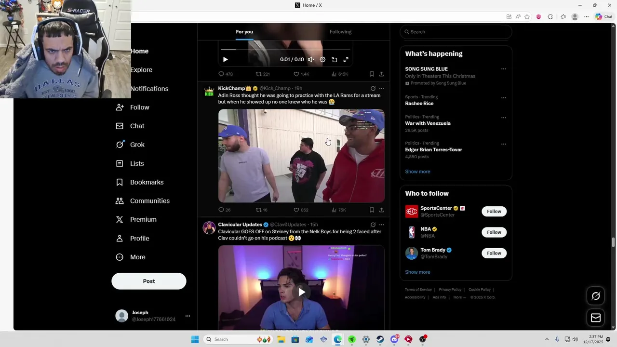The width and height of the screenshot is (617, 347).
Task: Open the Clavicular Updates profile avatar
Action: [x=209, y=227]
